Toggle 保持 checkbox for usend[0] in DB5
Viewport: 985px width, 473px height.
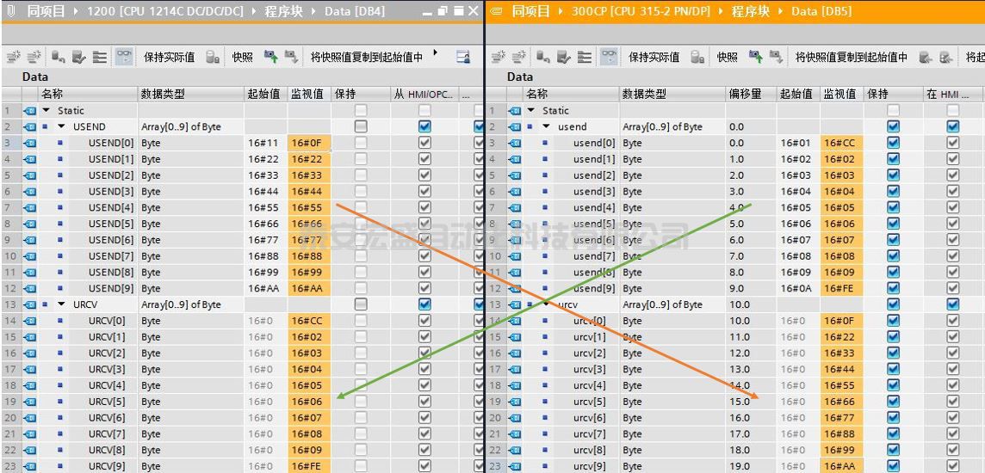coord(893,143)
